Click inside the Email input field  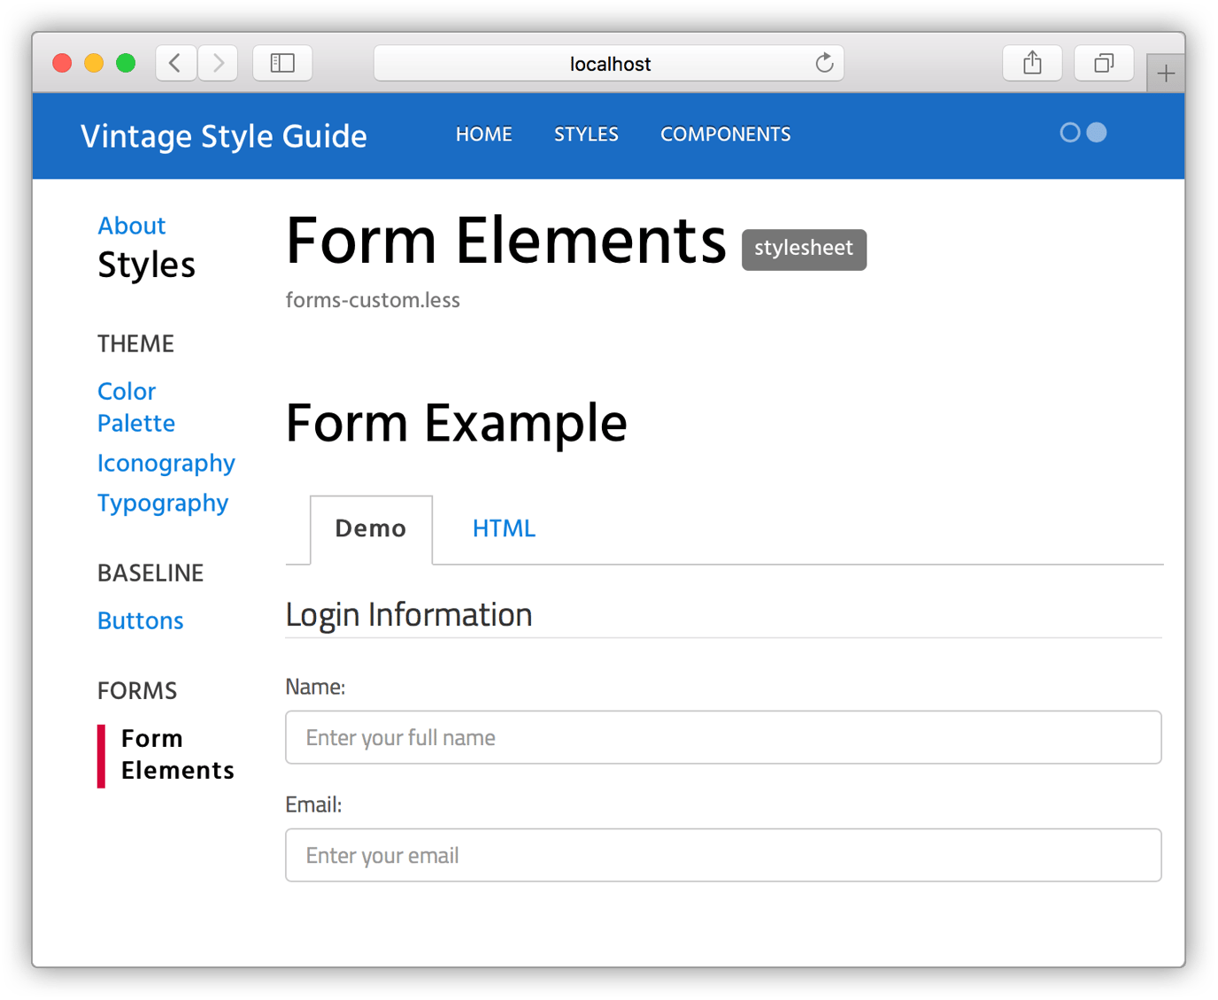point(722,855)
